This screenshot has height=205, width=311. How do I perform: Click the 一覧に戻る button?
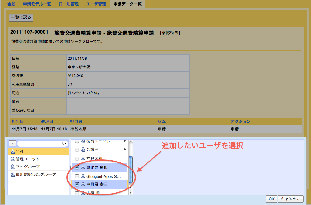coord(20,17)
